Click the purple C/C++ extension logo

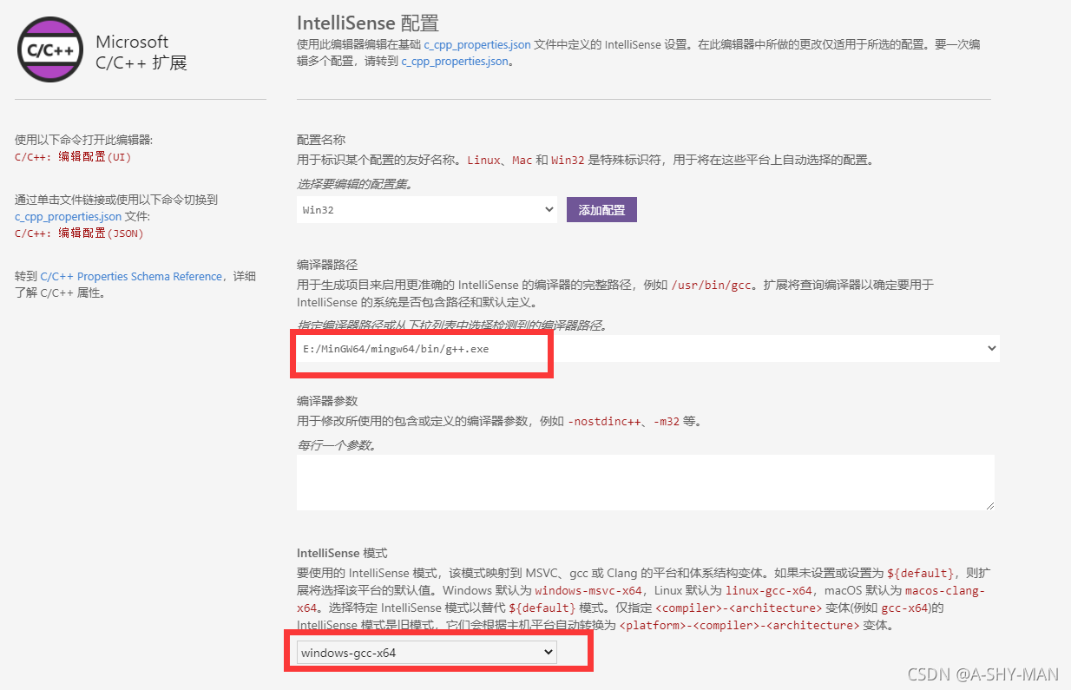[x=50, y=49]
